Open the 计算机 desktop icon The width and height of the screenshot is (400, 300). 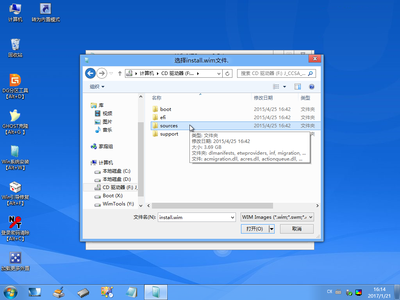click(x=15, y=13)
